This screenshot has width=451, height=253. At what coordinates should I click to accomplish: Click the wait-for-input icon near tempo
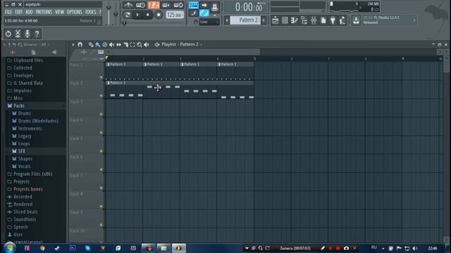click(141, 5)
